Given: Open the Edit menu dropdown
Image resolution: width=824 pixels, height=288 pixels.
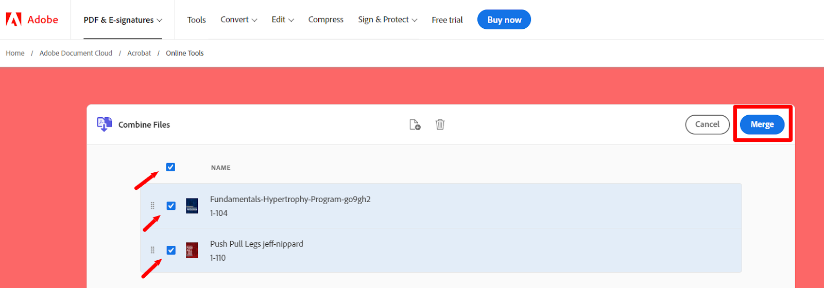Looking at the screenshot, I should 283,20.
